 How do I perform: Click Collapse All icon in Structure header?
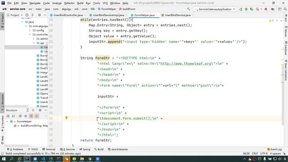coord(33,110)
